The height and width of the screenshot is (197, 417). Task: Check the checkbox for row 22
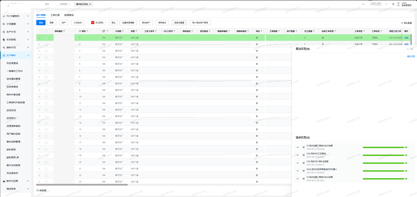click(46, 175)
